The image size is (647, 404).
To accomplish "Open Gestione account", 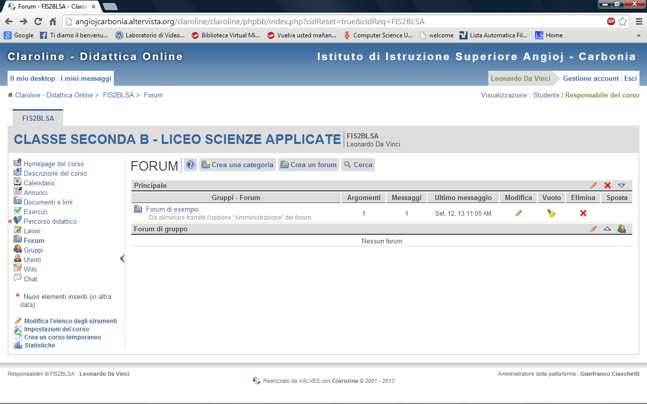I will 591,78.
